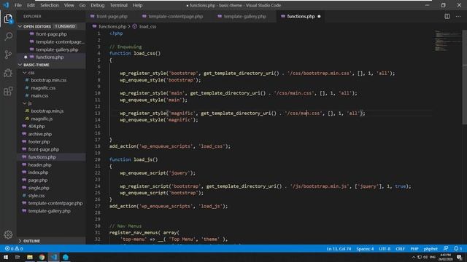467x262 pixels.
Task: Open the File menu
Action: coord(18,5)
